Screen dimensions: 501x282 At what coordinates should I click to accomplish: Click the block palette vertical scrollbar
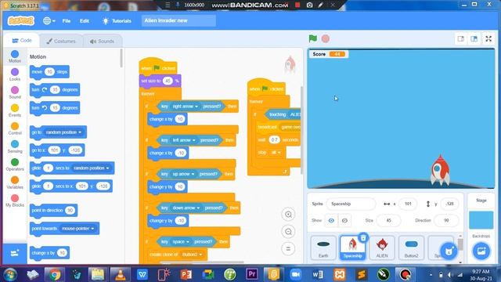click(121, 58)
